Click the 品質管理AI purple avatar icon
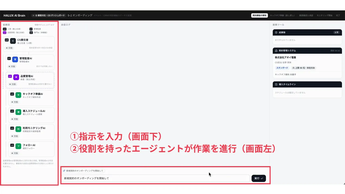This screenshot has width=345, height=194. 16,77
